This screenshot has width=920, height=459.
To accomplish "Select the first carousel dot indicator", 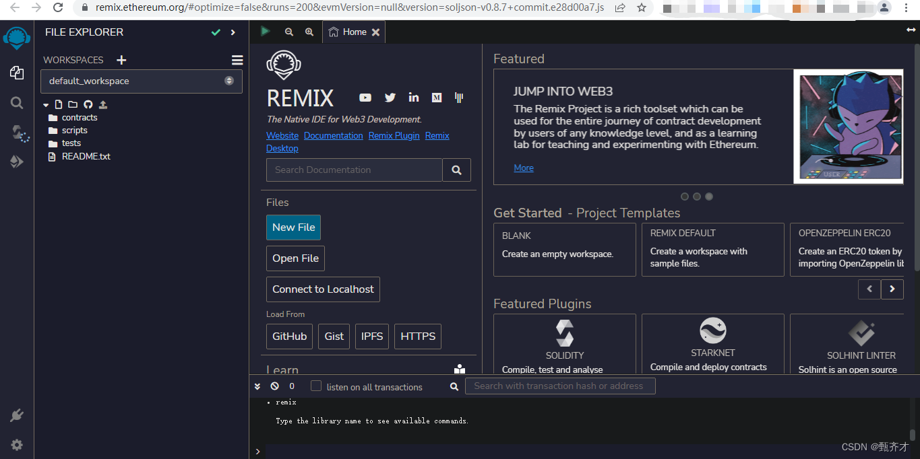I will click(685, 197).
